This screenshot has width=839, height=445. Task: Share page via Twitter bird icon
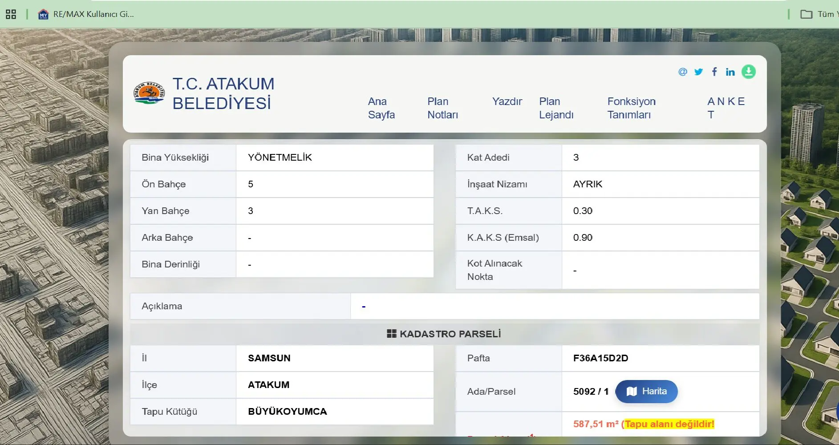698,72
